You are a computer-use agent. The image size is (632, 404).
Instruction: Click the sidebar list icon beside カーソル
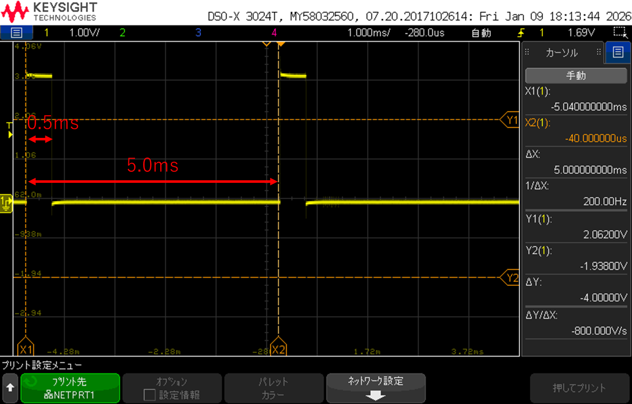[617, 52]
